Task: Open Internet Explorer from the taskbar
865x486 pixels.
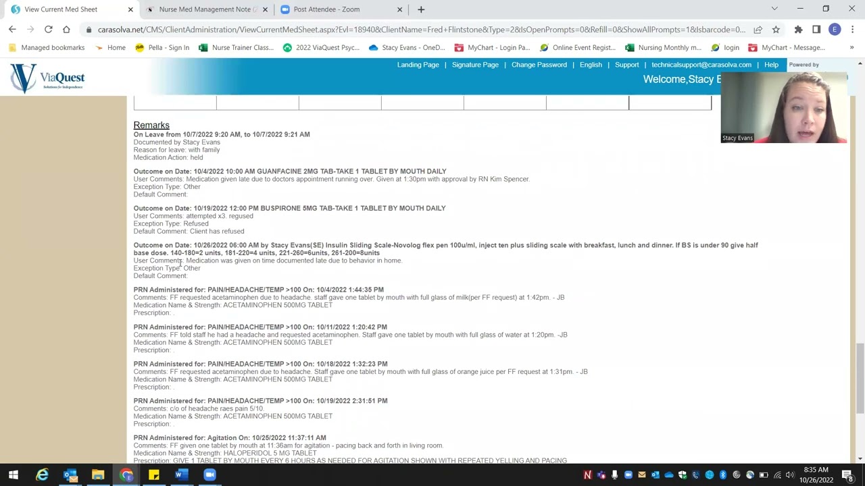Action: click(x=42, y=475)
